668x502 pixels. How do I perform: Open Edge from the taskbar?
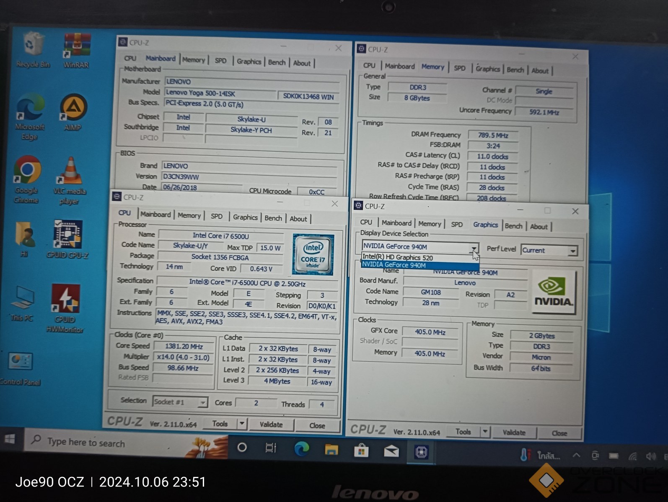tap(301, 448)
